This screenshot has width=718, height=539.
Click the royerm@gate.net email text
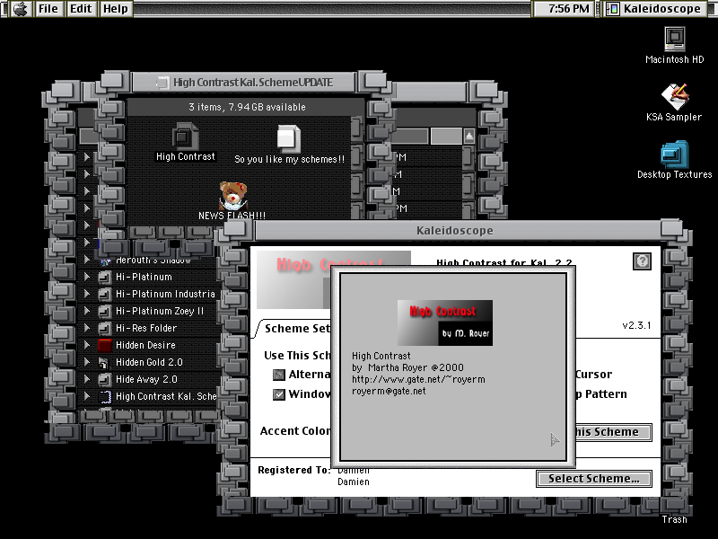tap(389, 391)
